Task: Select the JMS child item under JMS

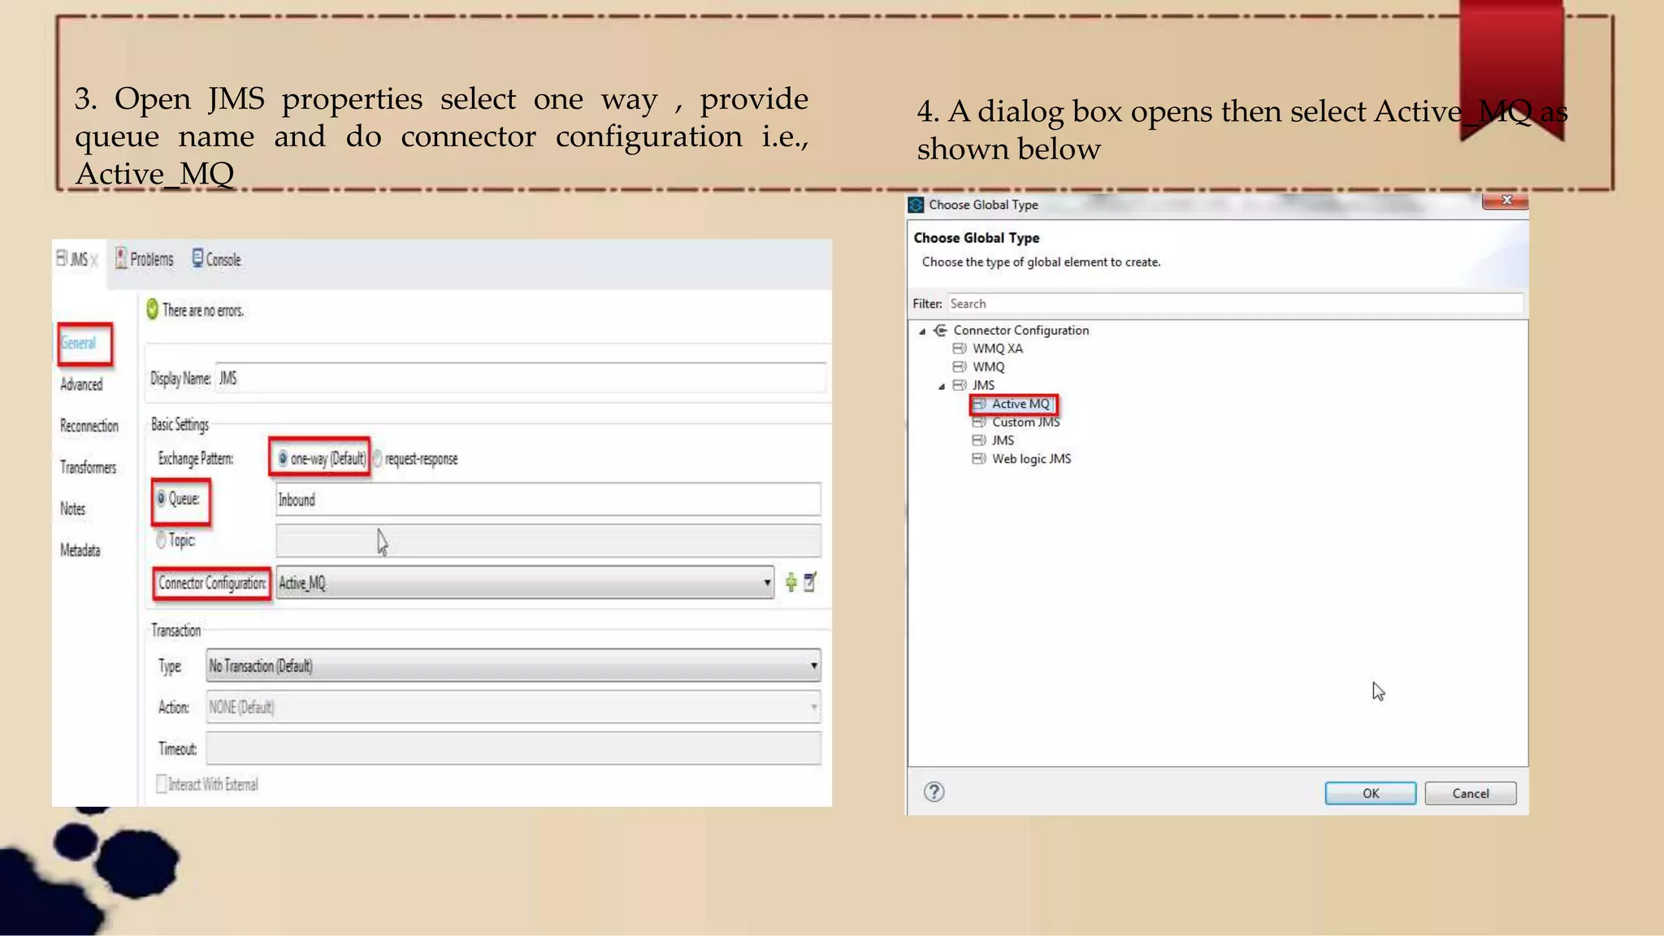Action: pos(1003,440)
